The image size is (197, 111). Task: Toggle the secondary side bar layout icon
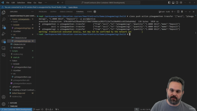[177, 2]
